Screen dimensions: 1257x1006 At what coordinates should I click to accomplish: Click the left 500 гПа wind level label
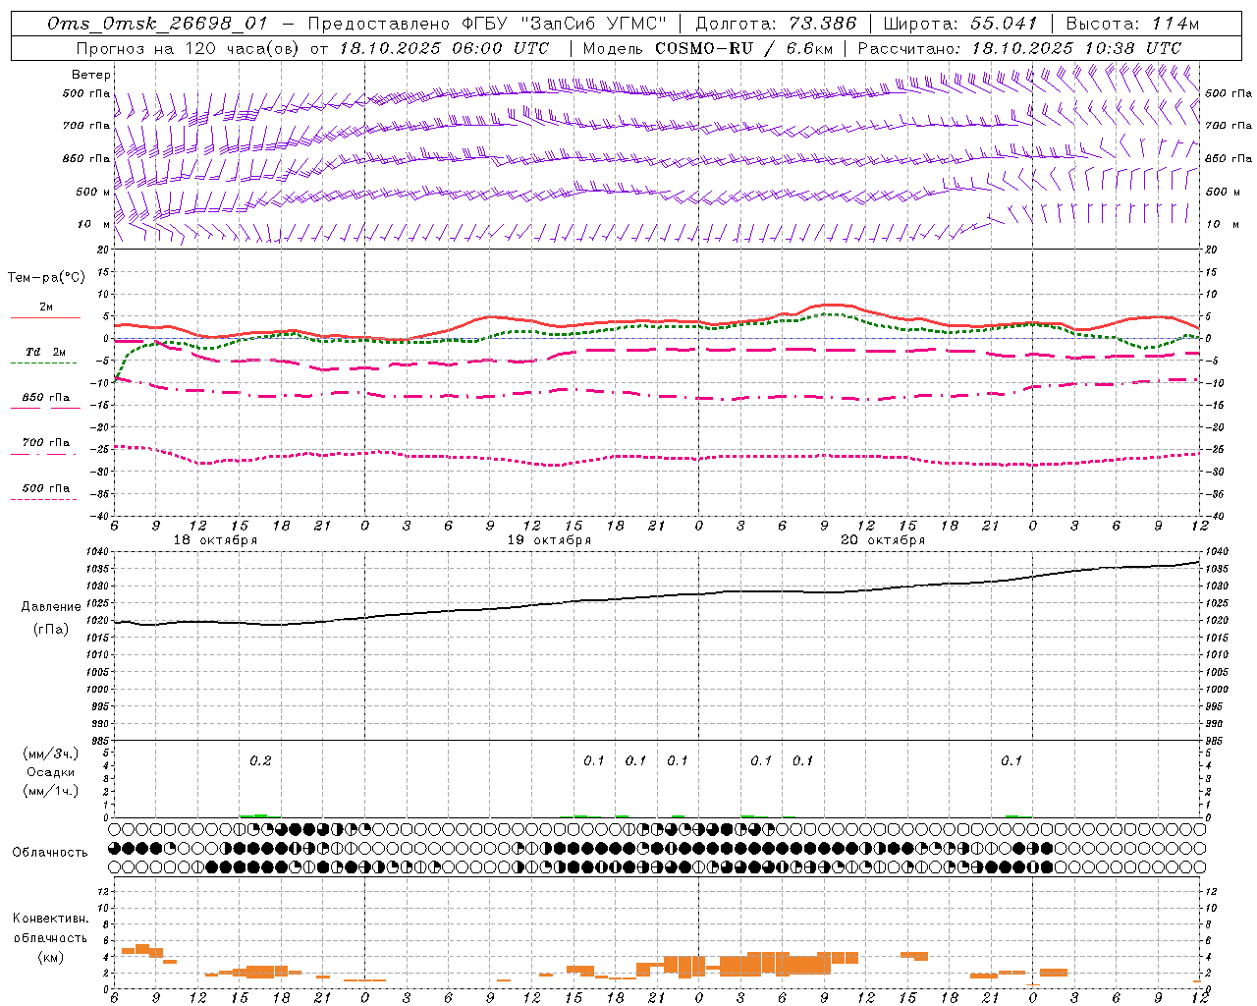pyautogui.click(x=86, y=93)
